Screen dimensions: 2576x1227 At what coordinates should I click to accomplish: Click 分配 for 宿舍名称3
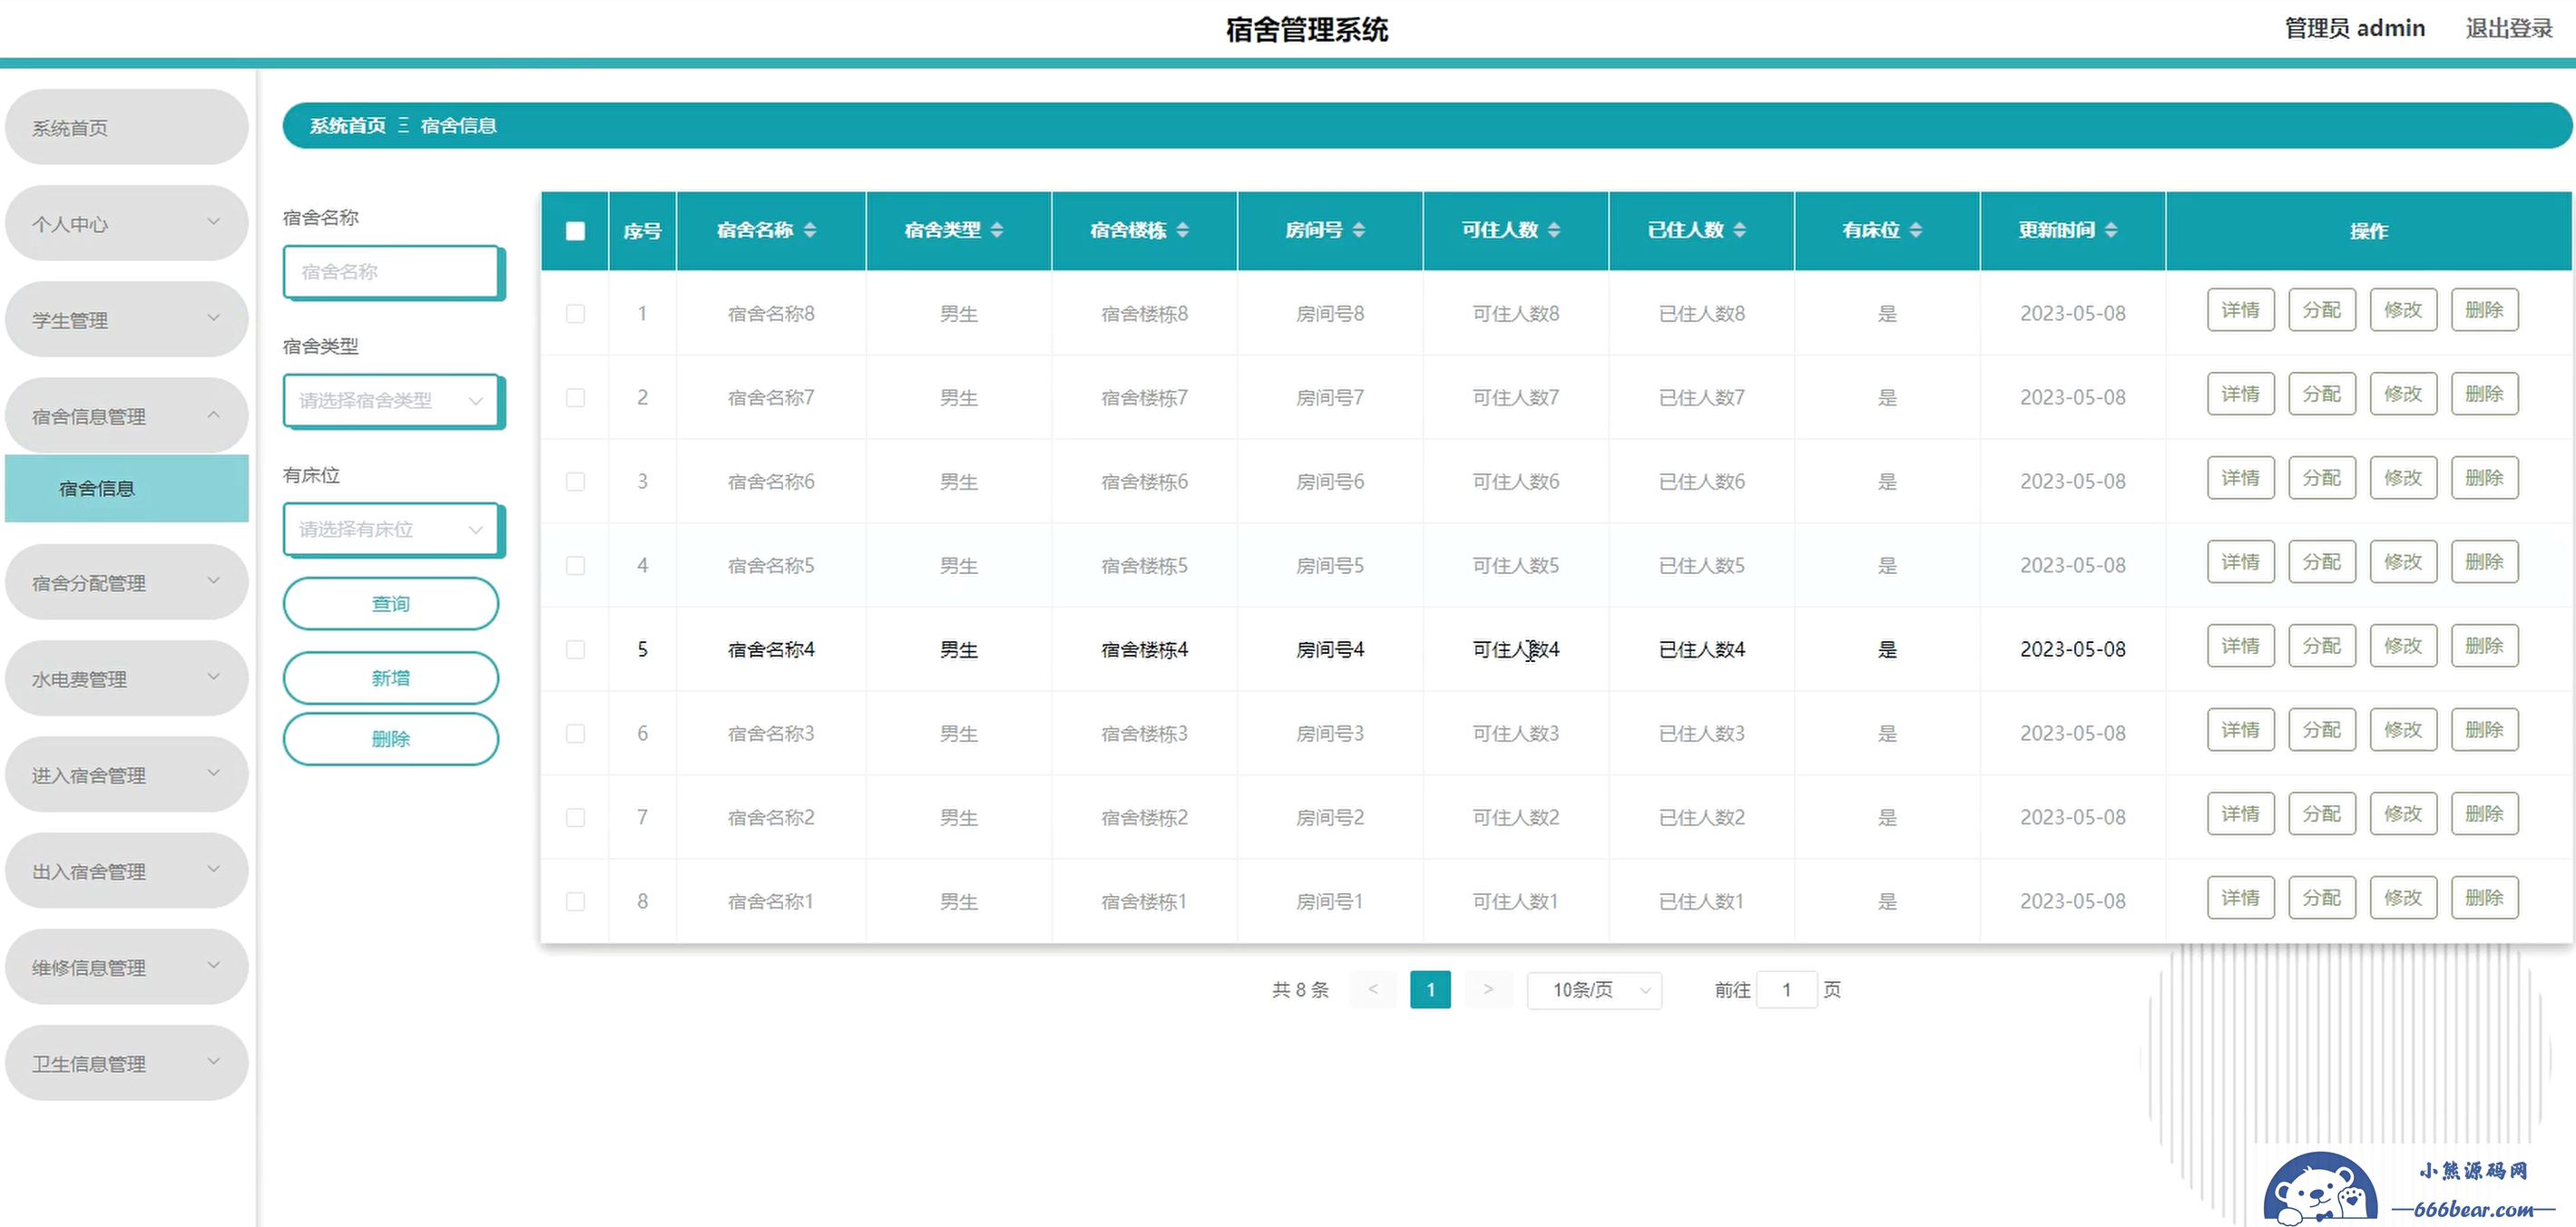(2322, 729)
